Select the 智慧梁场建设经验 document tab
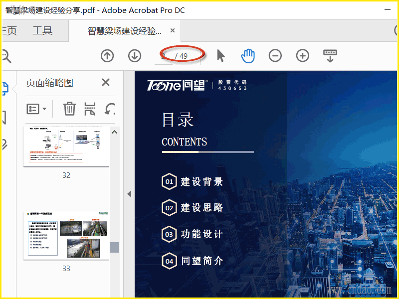The width and height of the screenshot is (399, 299). [124, 31]
